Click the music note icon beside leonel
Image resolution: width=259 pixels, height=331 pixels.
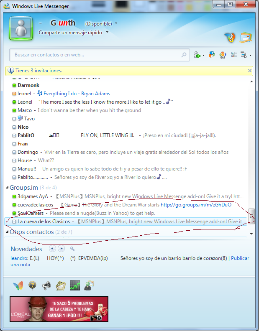click(40, 93)
